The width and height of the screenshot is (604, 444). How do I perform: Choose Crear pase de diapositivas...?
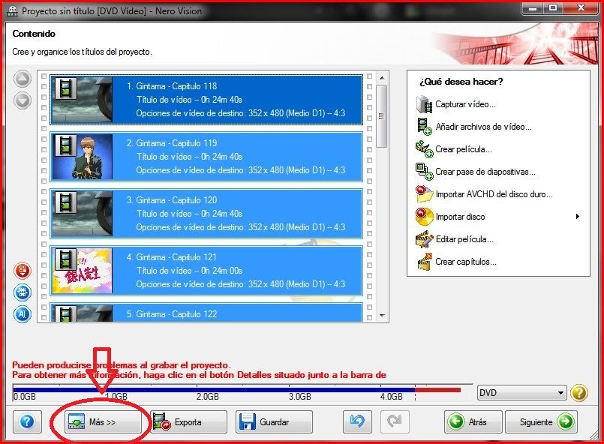(485, 172)
